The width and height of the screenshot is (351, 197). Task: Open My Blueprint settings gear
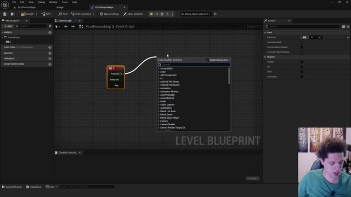point(50,26)
